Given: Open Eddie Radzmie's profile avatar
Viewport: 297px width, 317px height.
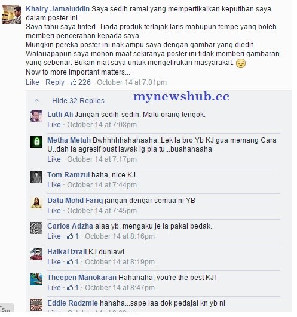Looking at the screenshot, I should pos(36,305).
